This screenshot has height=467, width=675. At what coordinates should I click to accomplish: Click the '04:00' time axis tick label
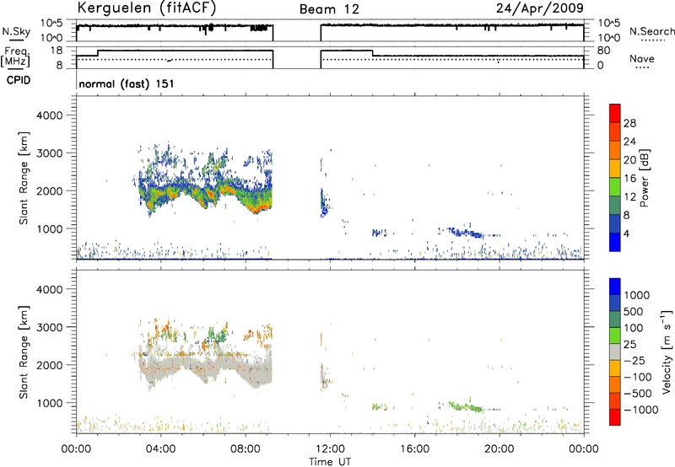pyautogui.click(x=161, y=449)
